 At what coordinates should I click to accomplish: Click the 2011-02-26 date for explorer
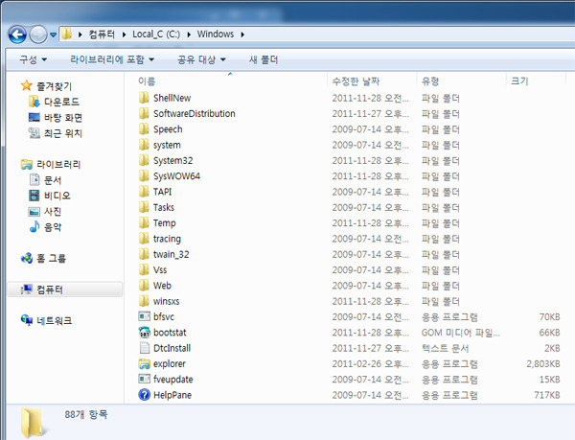tap(370, 363)
